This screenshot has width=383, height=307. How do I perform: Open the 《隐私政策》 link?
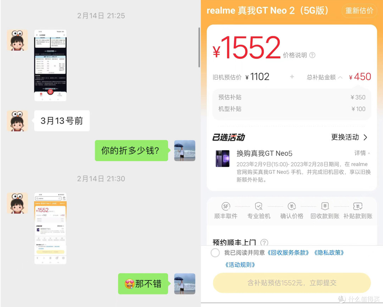coord(329,252)
